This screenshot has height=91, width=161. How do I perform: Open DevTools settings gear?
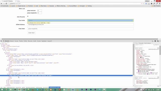[x=155, y=41]
